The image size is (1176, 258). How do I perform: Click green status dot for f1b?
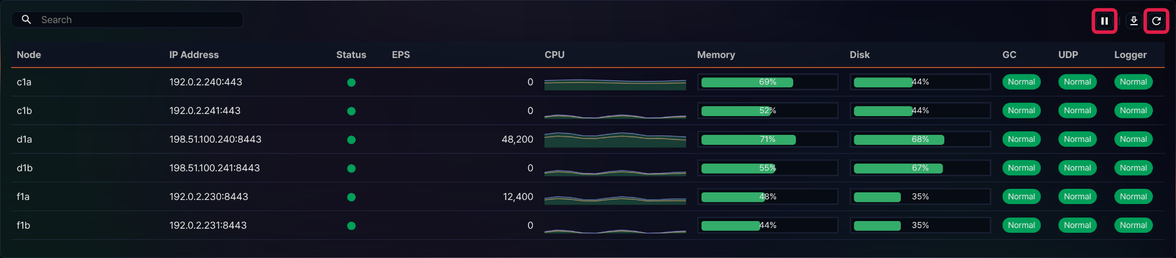(351, 226)
